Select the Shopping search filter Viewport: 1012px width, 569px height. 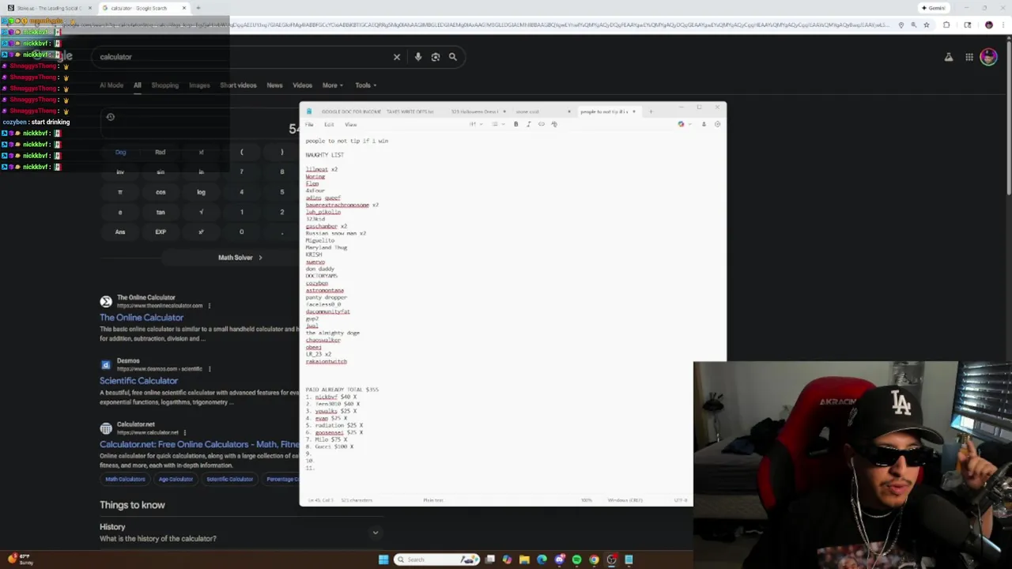[165, 85]
